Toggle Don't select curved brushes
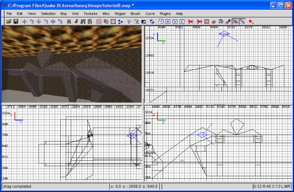Screen dimensions: 294x192 [x=199, y=22]
